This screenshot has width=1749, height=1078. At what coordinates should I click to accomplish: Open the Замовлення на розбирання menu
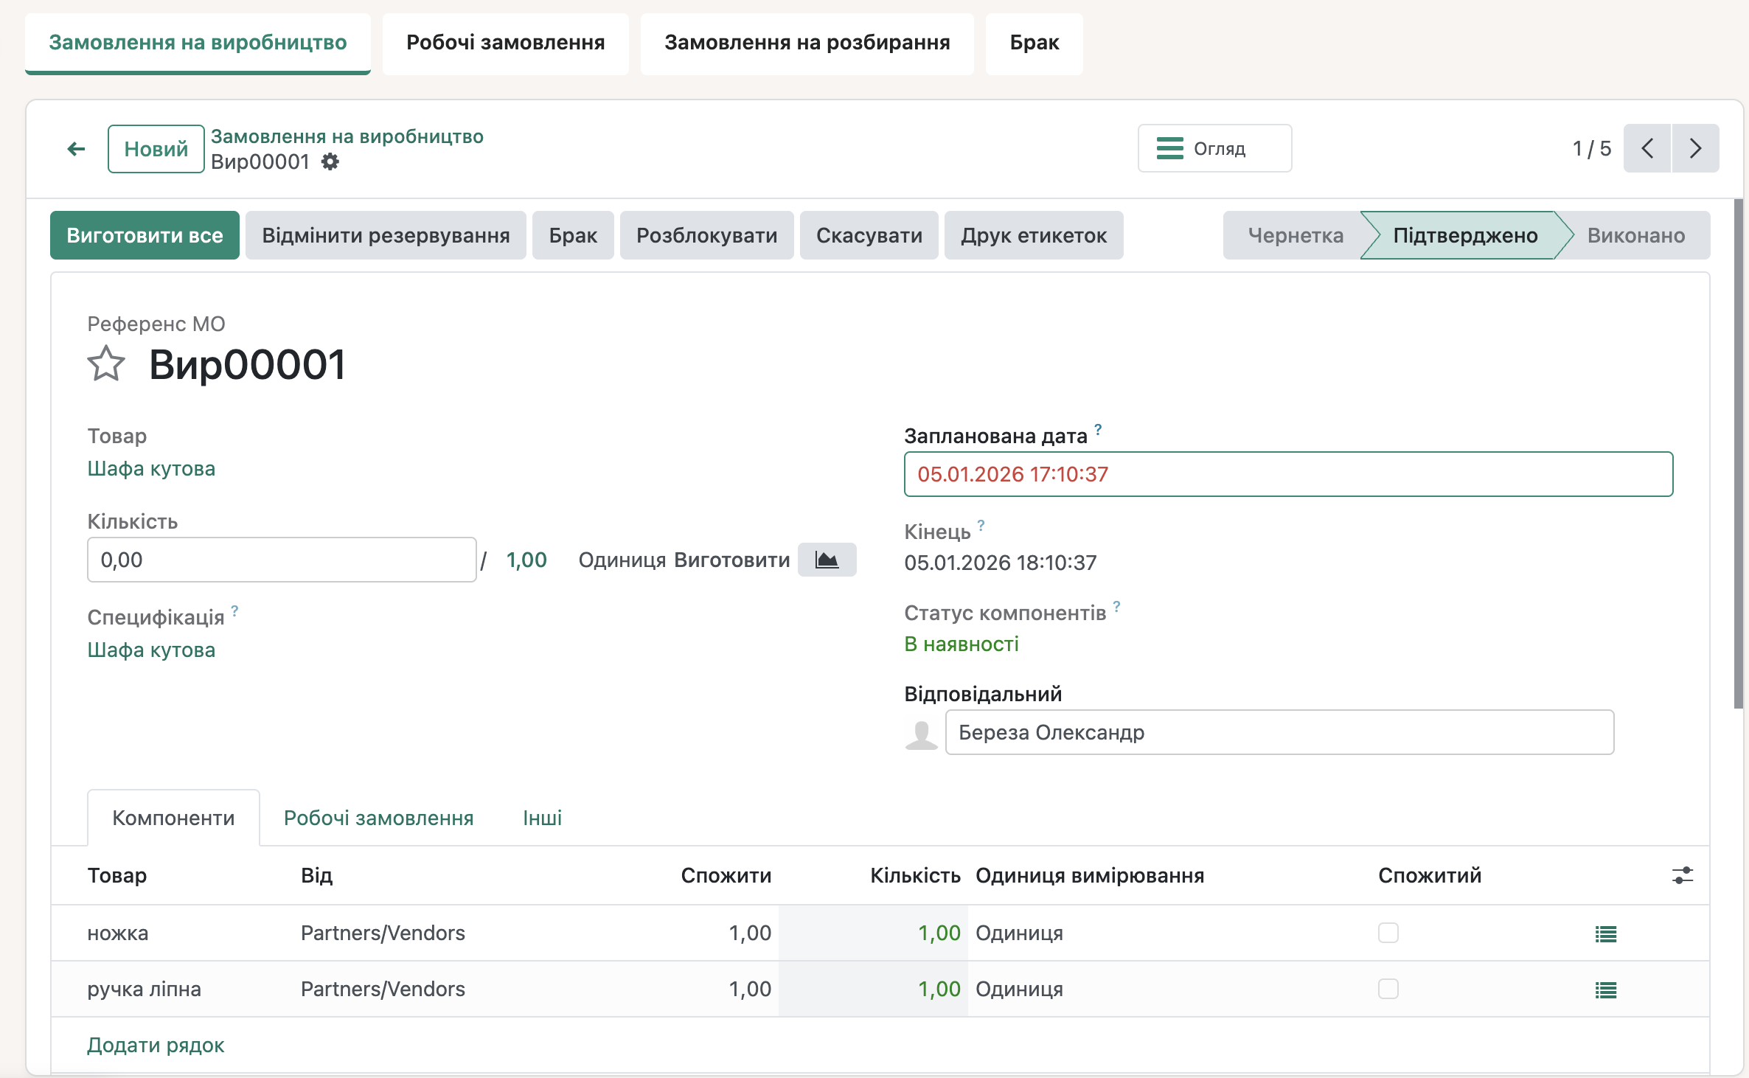(807, 43)
